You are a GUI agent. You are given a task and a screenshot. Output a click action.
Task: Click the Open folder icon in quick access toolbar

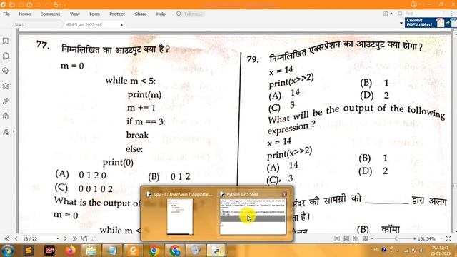click(x=12, y=5)
